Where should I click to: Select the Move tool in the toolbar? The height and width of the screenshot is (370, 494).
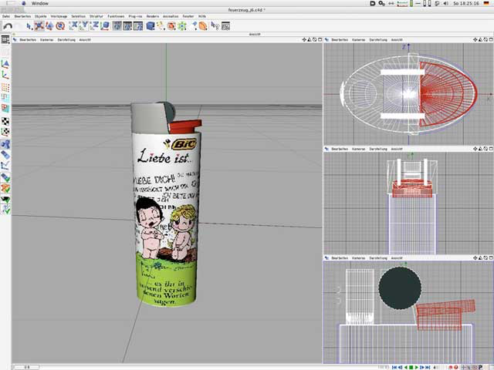(39, 25)
